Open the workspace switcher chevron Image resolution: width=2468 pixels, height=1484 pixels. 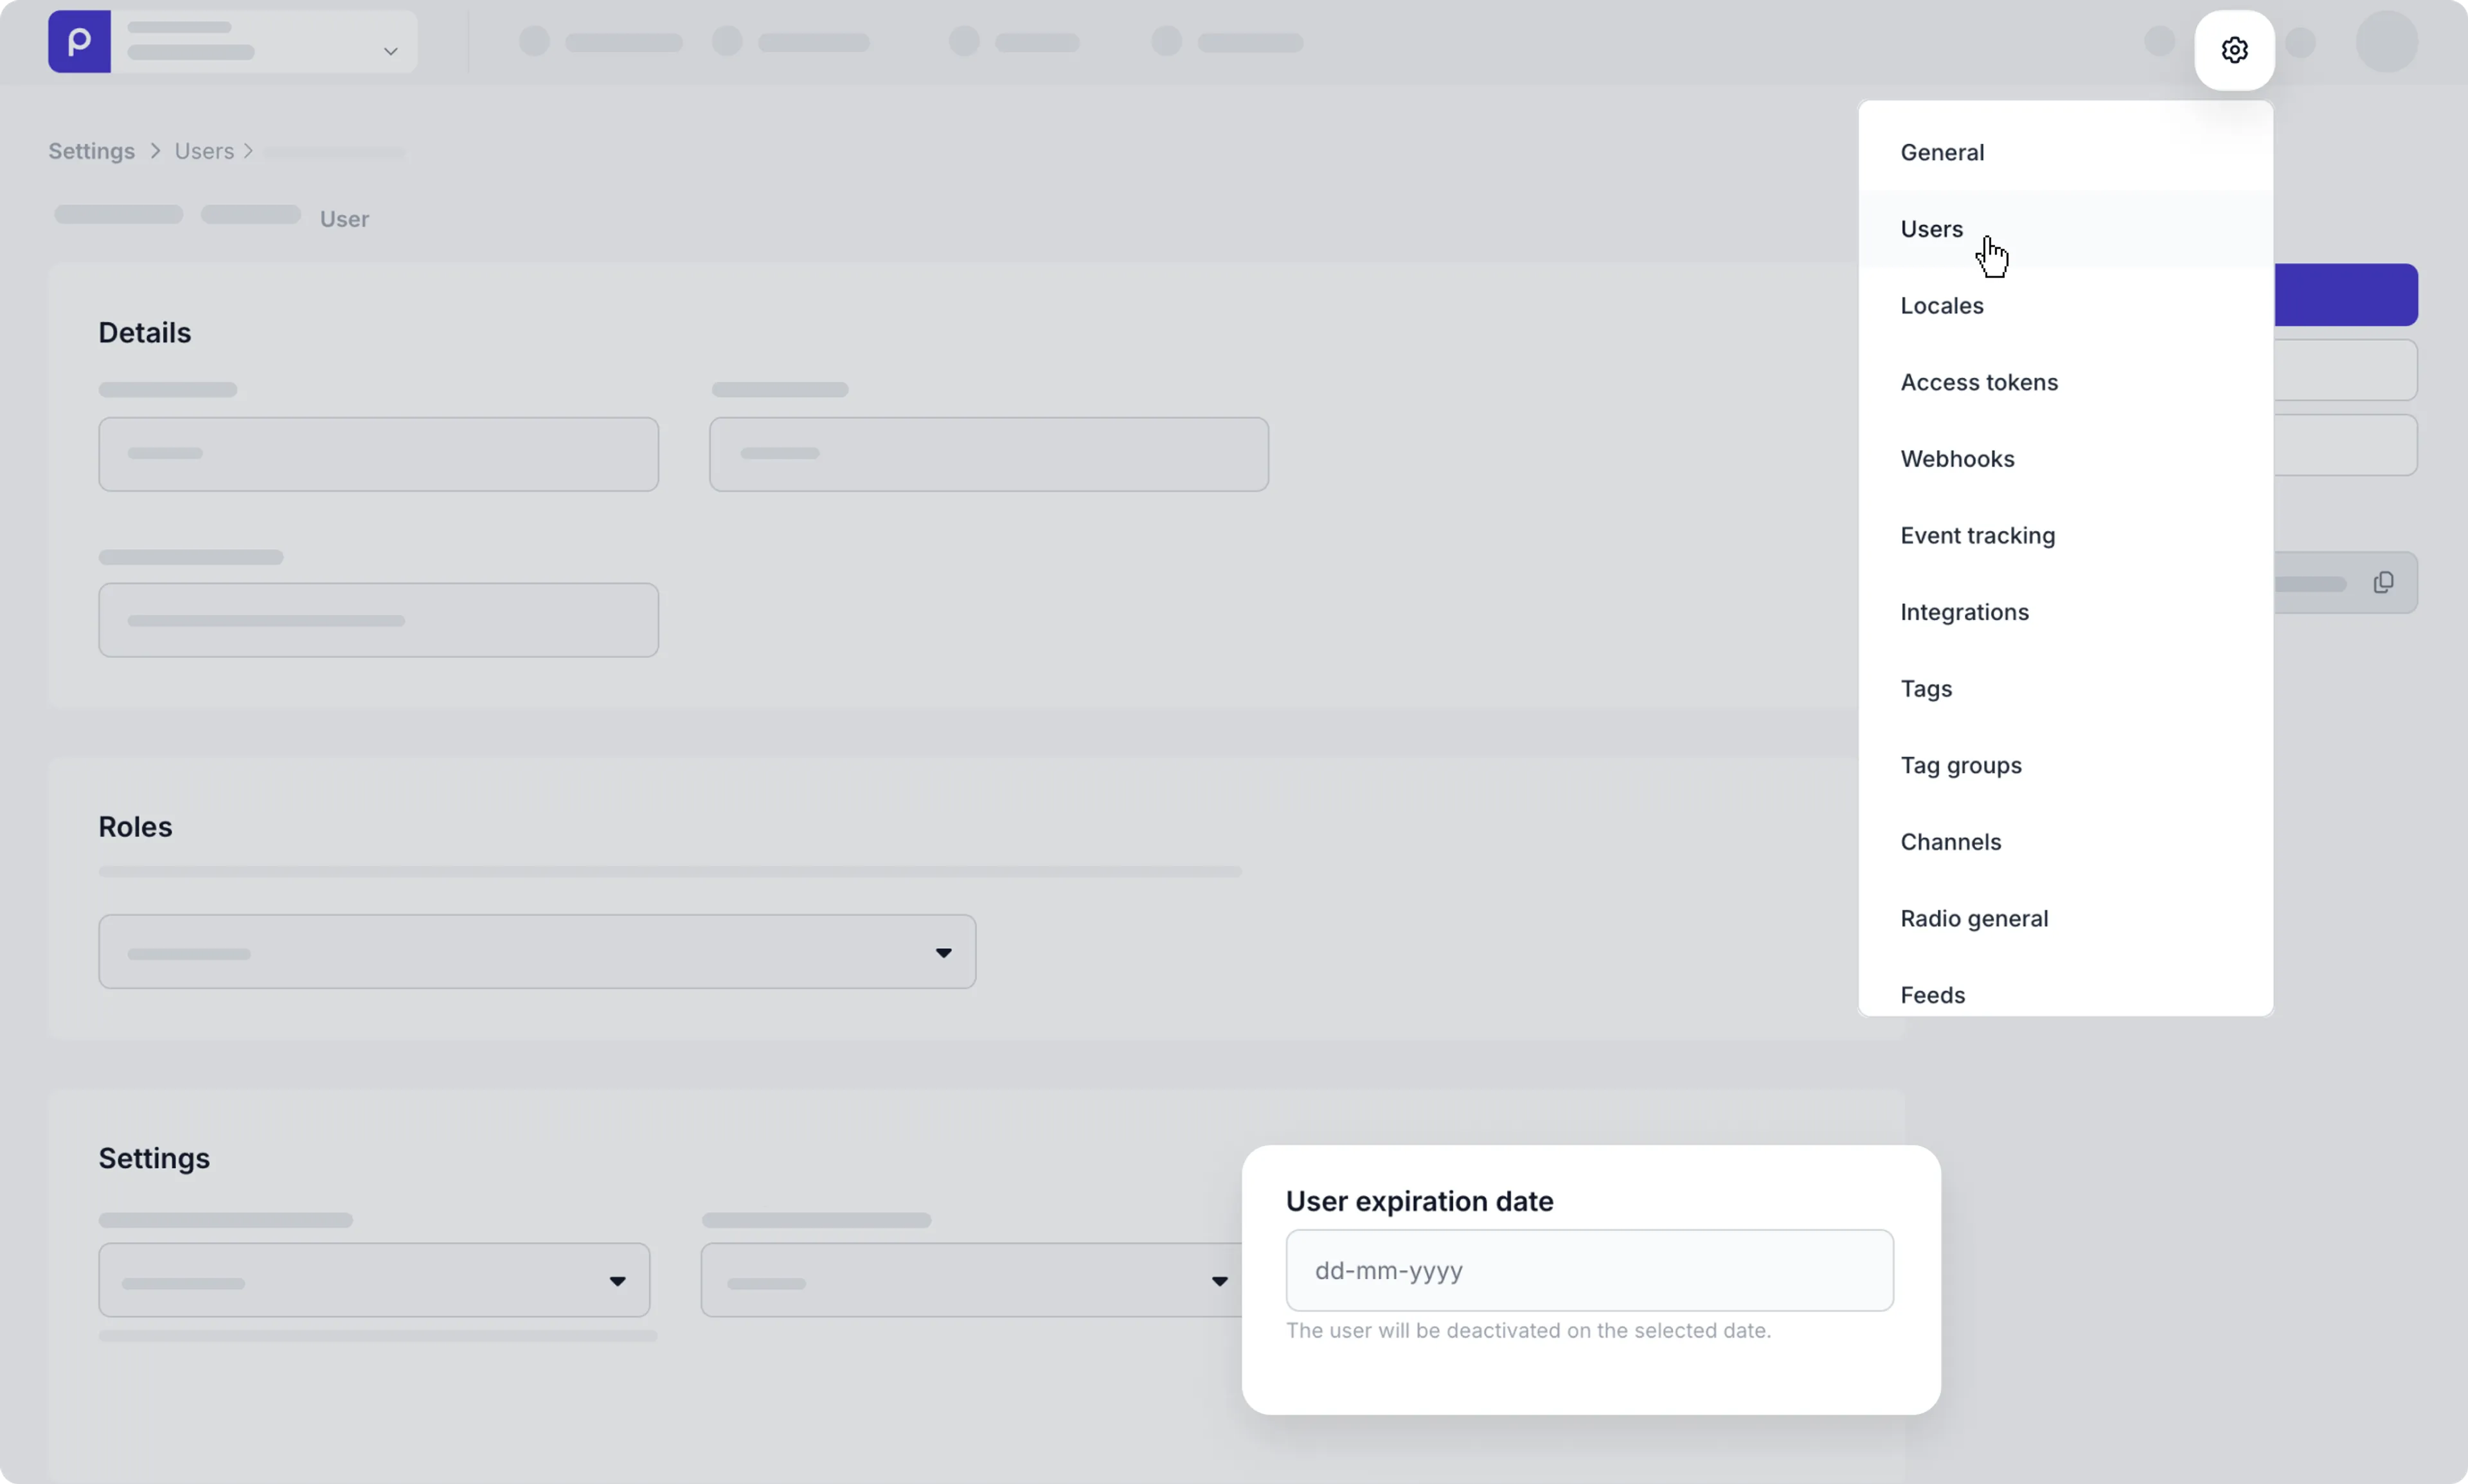tap(390, 51)
